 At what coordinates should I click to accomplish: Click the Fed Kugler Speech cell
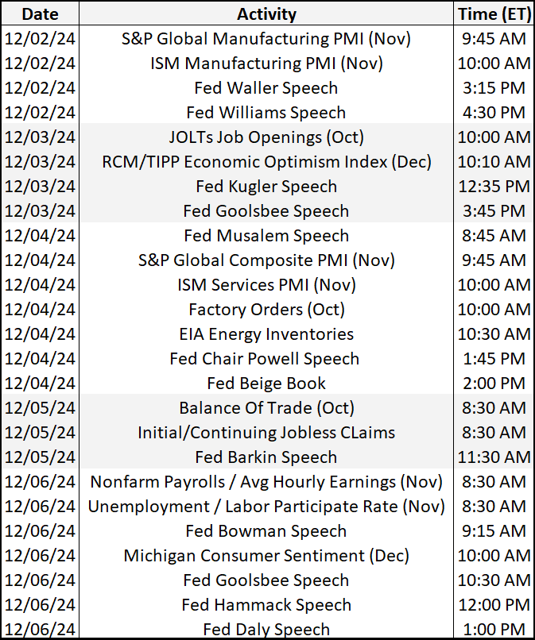(x=266, y=187)
